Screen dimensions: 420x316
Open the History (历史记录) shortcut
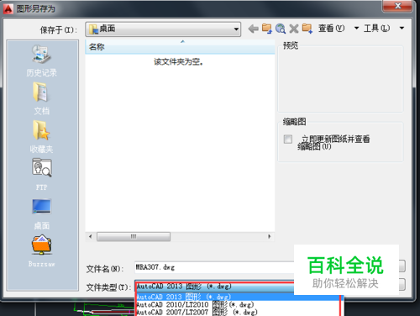coord(41,61)
